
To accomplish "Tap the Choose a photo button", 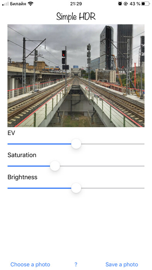I will [30, 265].
